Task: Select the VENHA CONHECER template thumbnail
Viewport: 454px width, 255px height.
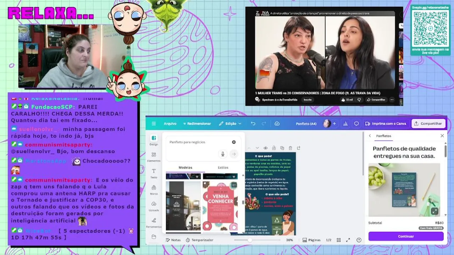Action: click(x=220, y=206)
